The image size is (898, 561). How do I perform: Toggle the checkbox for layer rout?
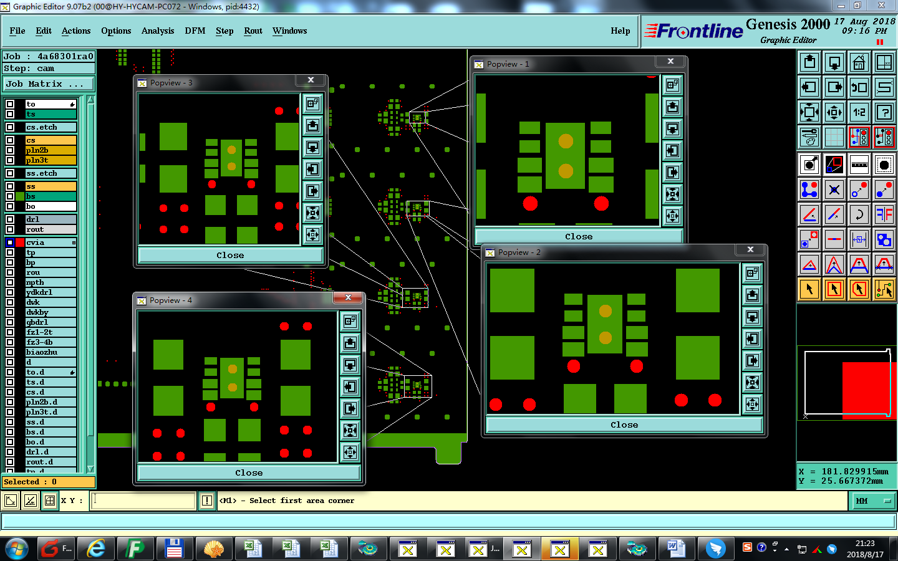tap(10, 229)
